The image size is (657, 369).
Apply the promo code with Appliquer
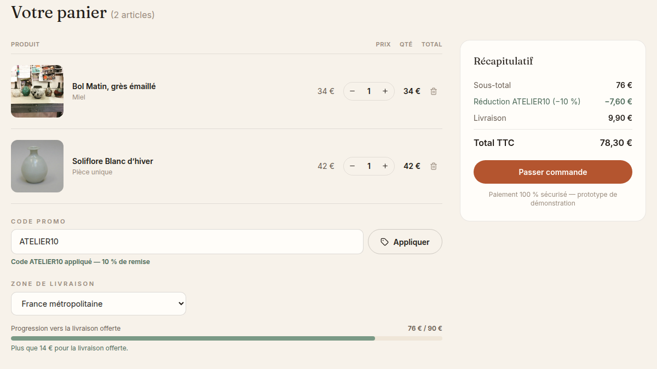point(405,242)
